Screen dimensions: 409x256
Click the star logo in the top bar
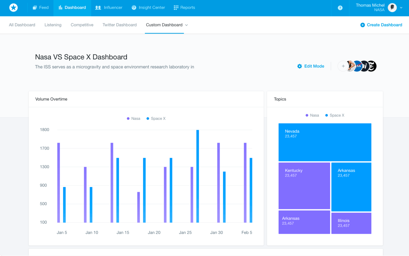(13, 8)
